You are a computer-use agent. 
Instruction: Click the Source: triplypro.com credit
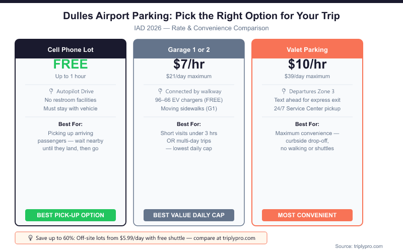click(x=359, y=246)
